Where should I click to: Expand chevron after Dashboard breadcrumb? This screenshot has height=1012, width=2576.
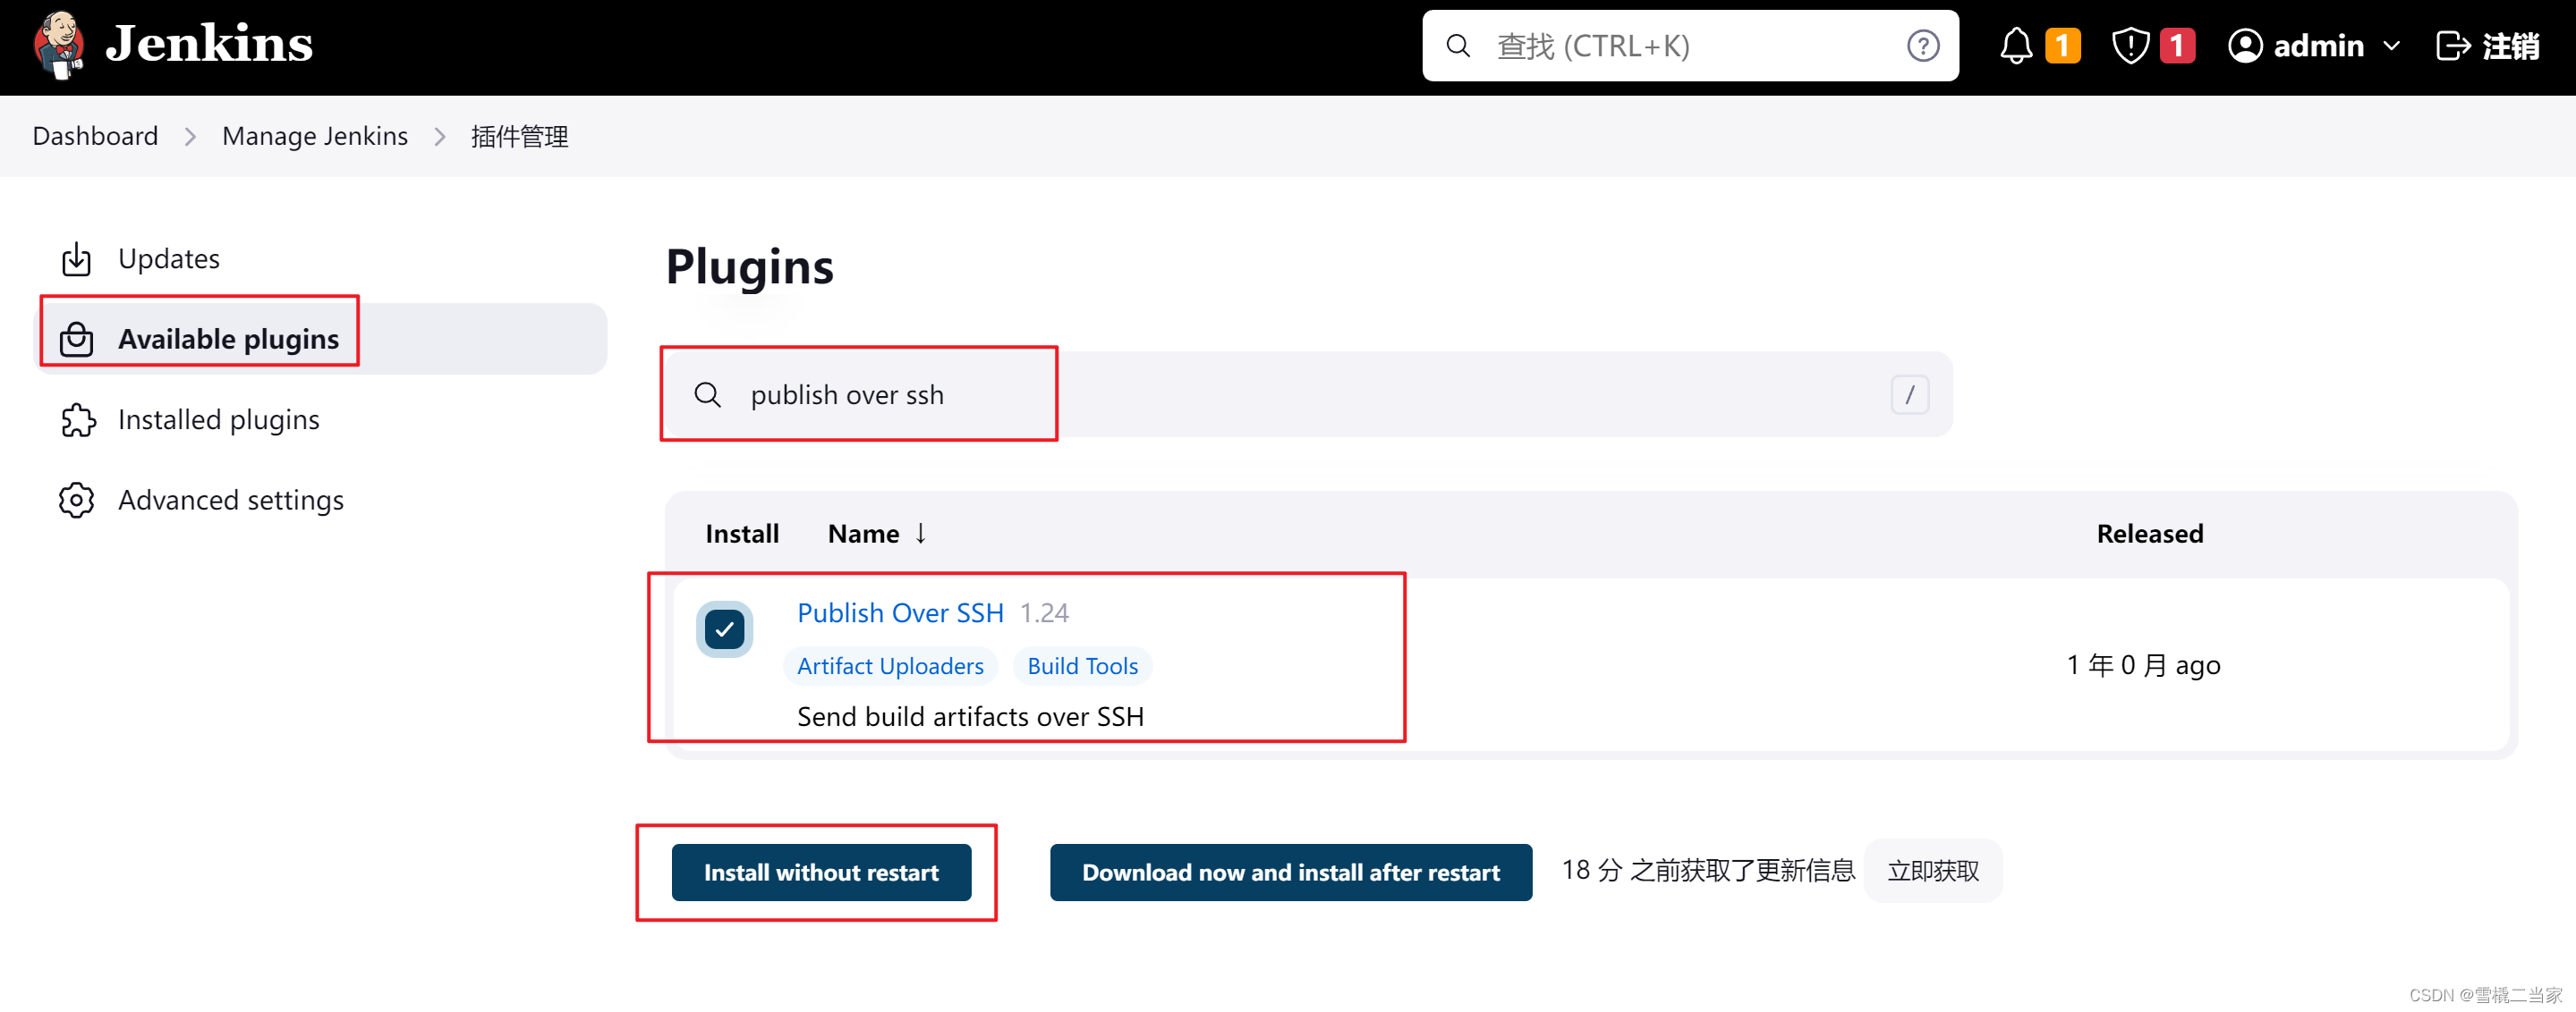pyautogui.click(x=190, y=137)
